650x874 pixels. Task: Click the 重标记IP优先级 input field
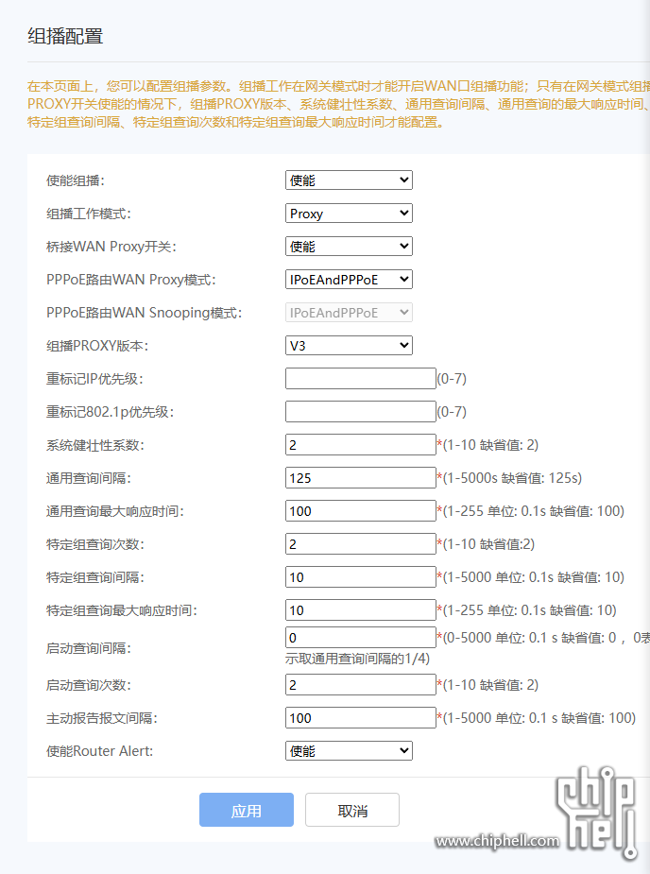360,379
